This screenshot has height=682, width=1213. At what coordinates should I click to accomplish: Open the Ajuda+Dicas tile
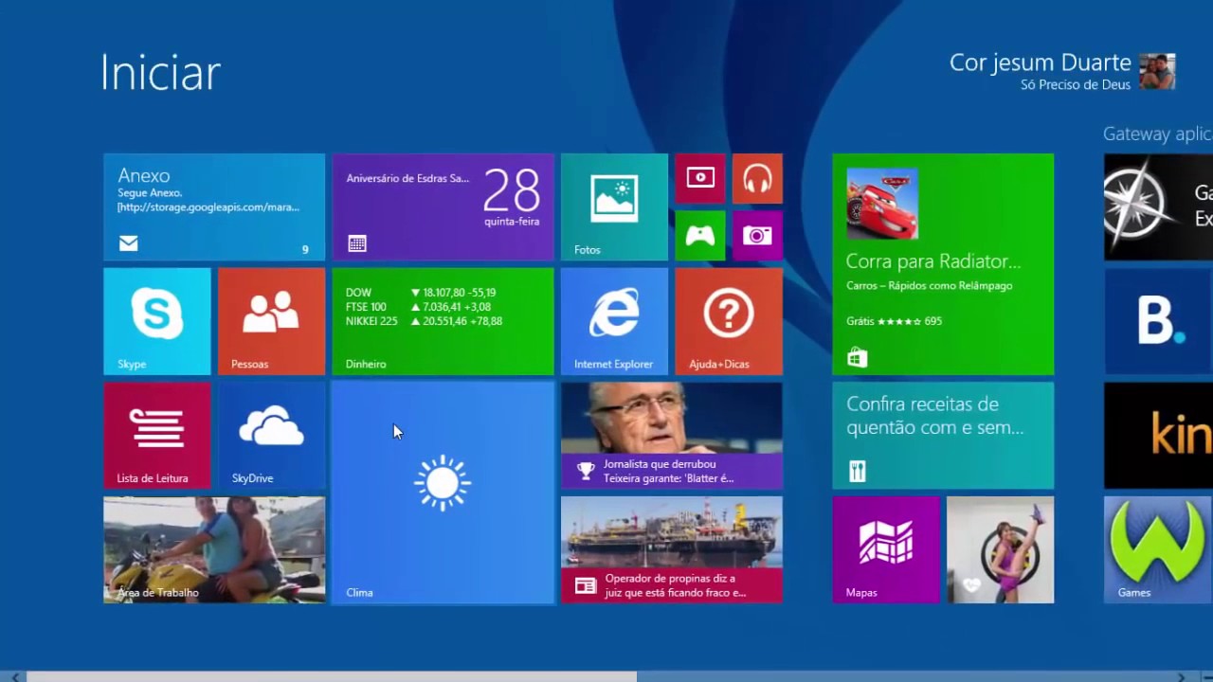click(x=729, y=321)
